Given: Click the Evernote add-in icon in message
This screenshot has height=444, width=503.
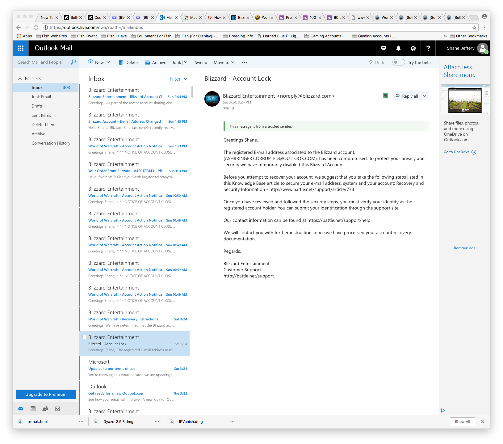Looking at the screenshot, I should point(385,96).
